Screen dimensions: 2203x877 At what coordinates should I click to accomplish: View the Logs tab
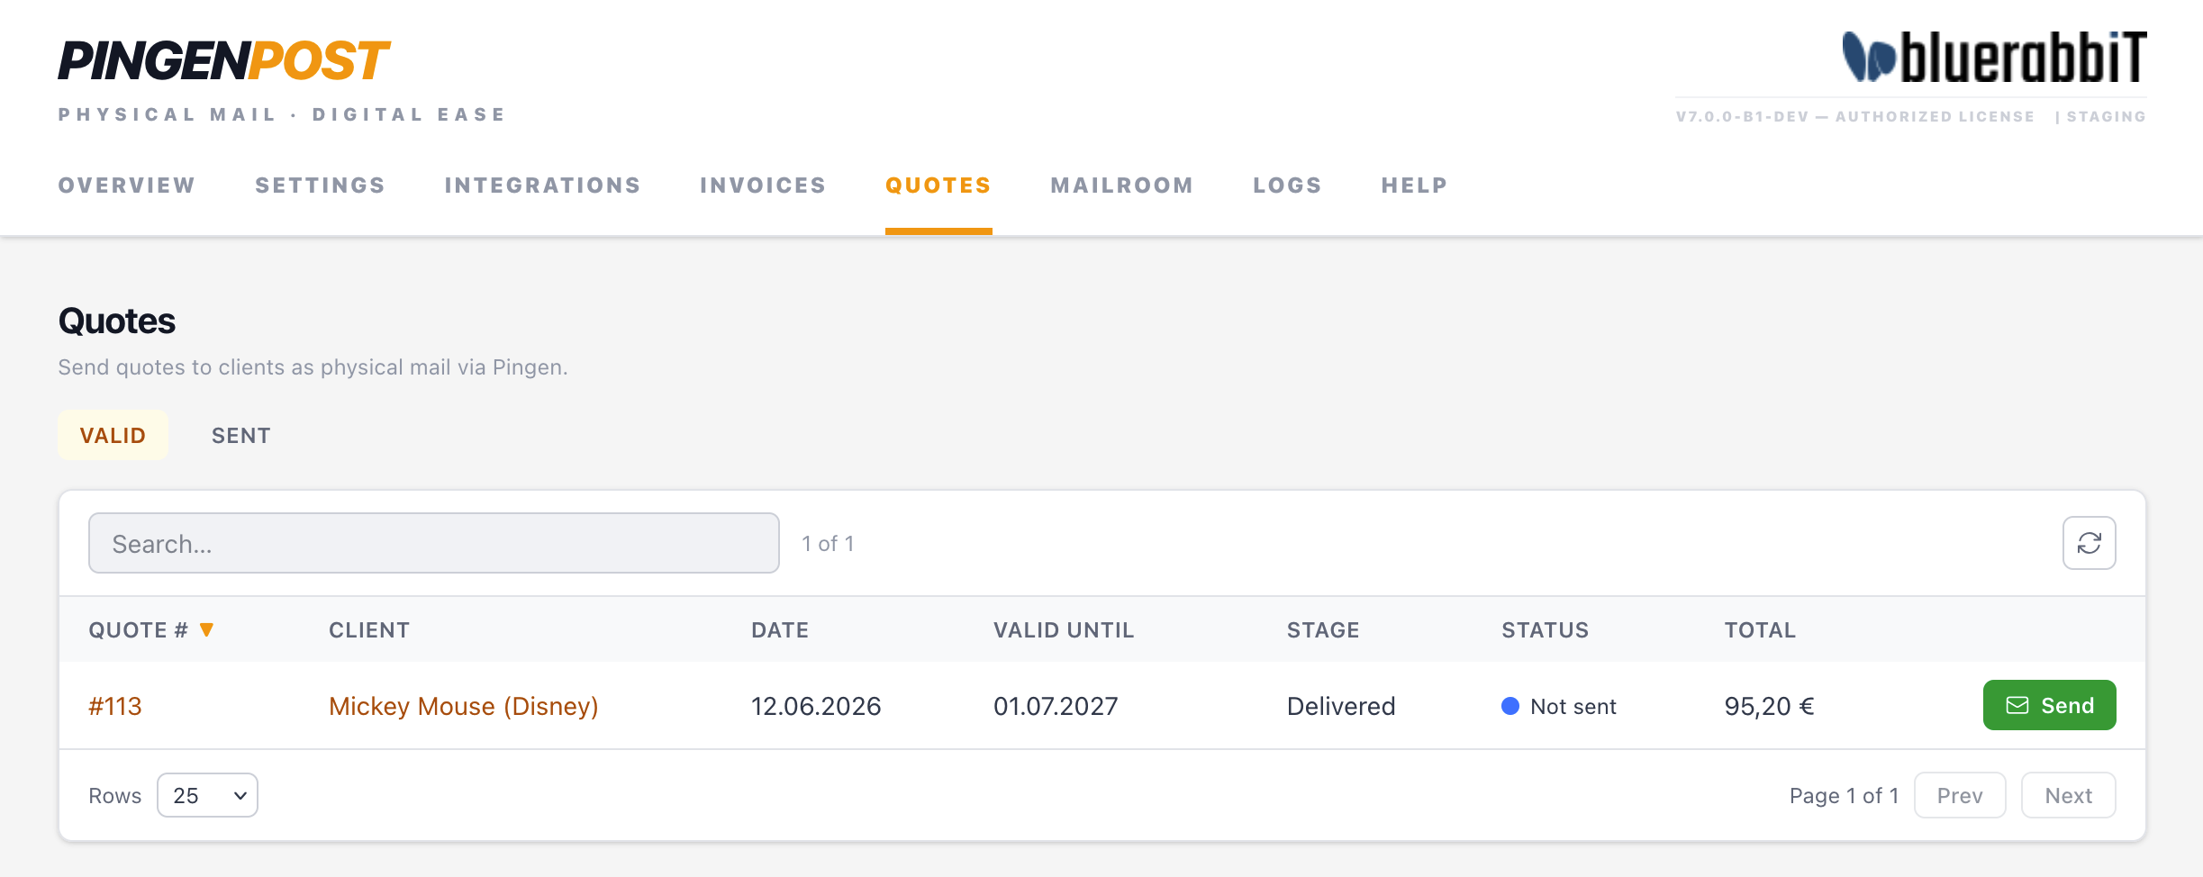tap(1288, 185)
